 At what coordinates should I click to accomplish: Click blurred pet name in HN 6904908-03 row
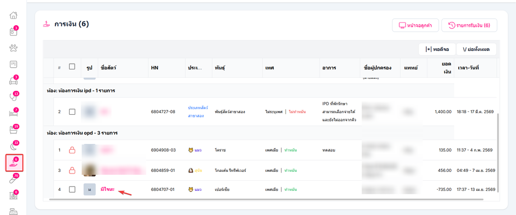coord(107,150)
